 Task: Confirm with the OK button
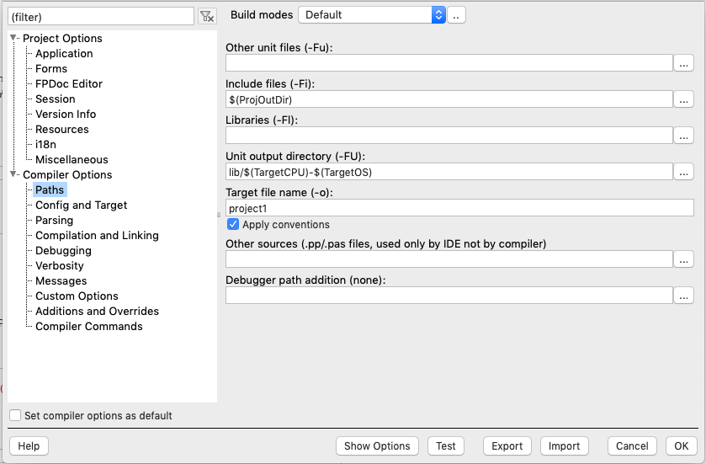tap(682, 446)
